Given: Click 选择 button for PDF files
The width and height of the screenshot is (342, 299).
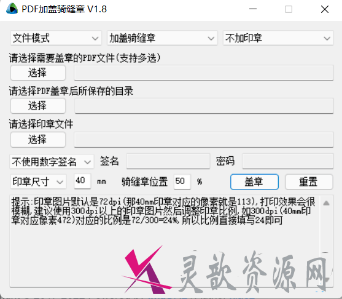Looking at the screenshot, I should tap(37, 73).
